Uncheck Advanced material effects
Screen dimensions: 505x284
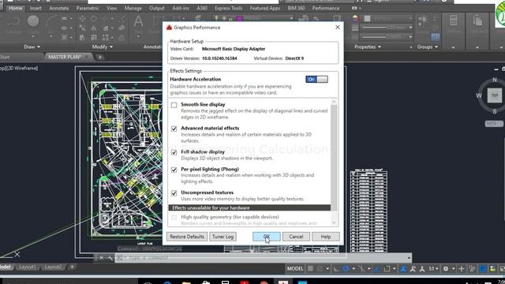(x=174, y=129)
